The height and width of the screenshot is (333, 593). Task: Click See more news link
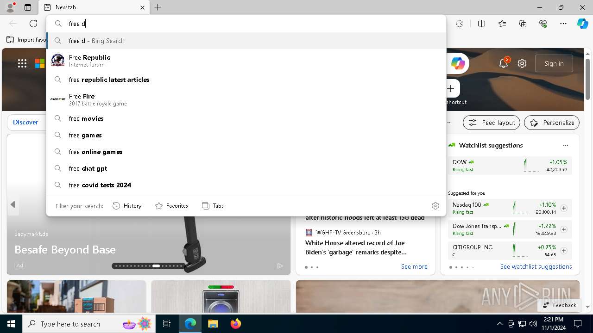pos(414,267)
